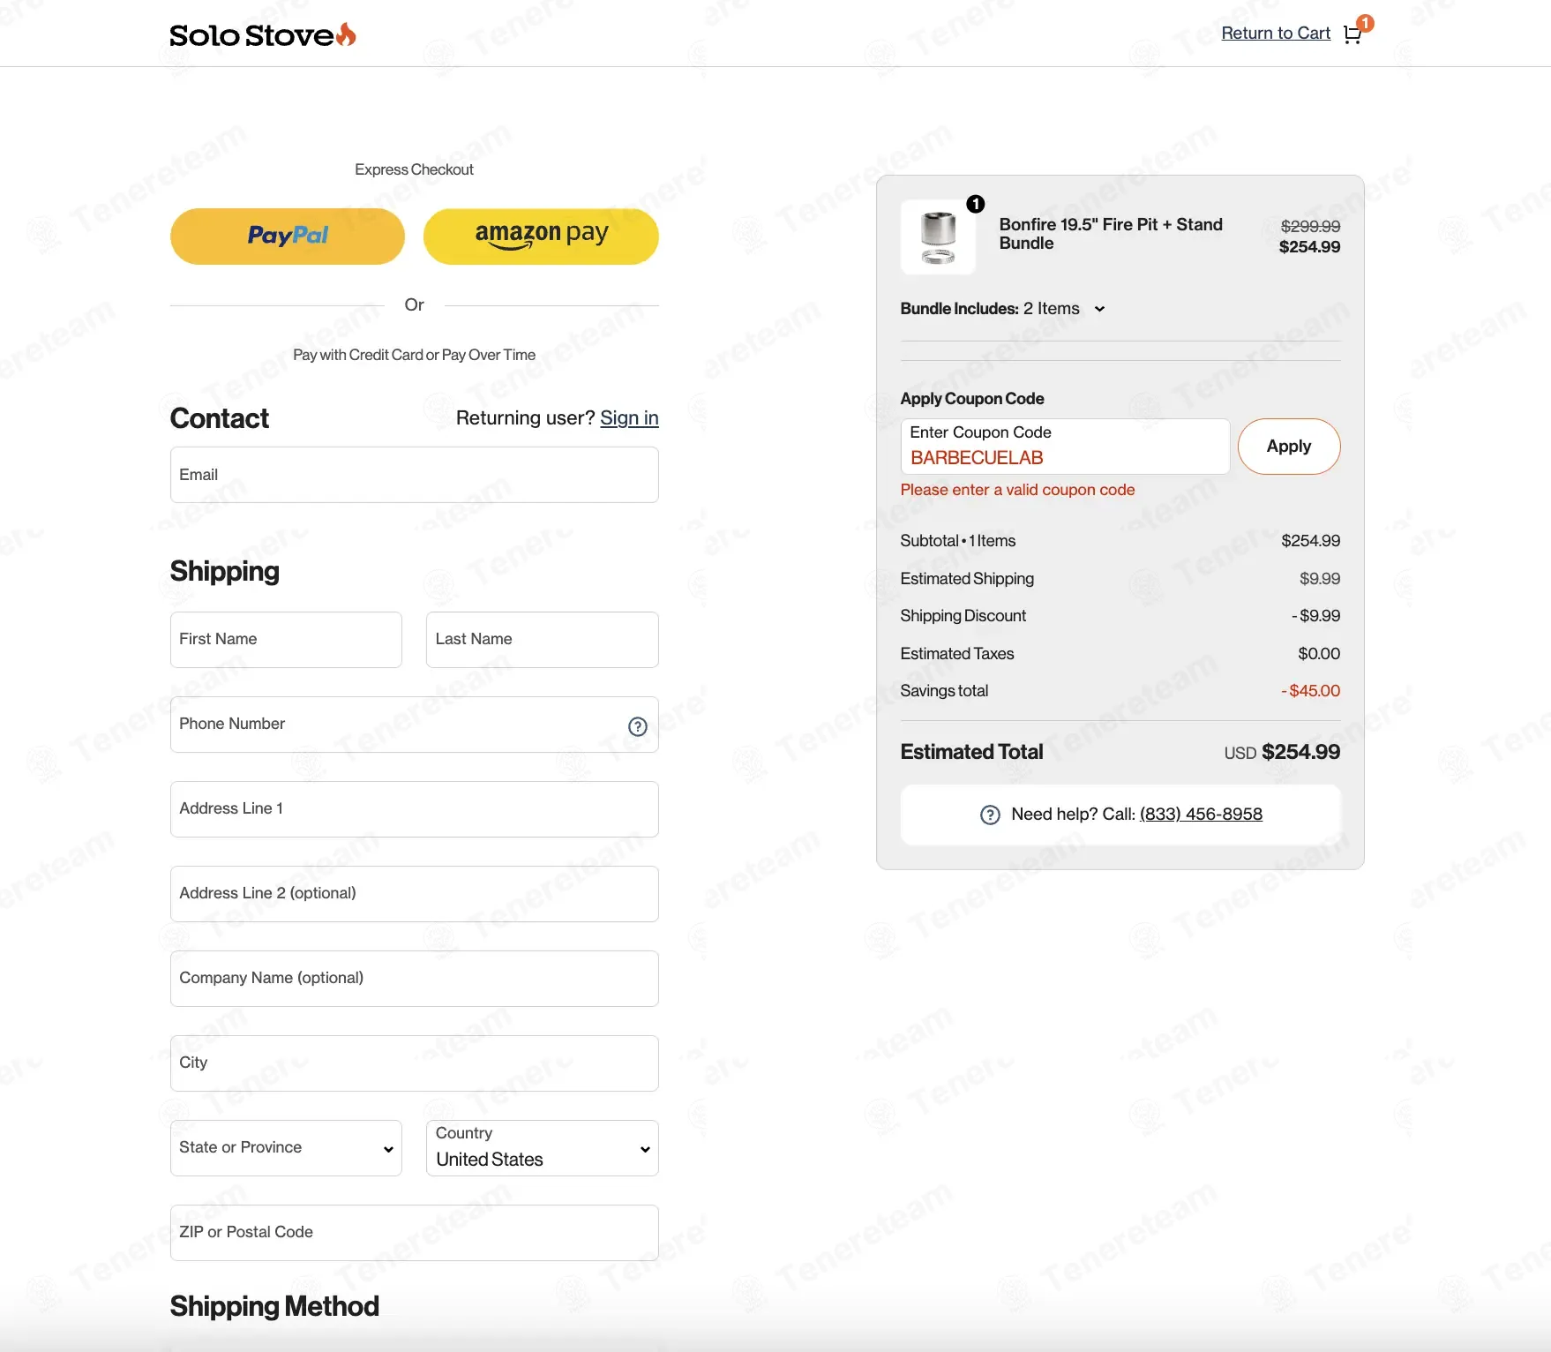Open the Bonfire fire pit product thumbnail
The height and width of the screenshot is (1352, 1551).
(x=938, y=237)
